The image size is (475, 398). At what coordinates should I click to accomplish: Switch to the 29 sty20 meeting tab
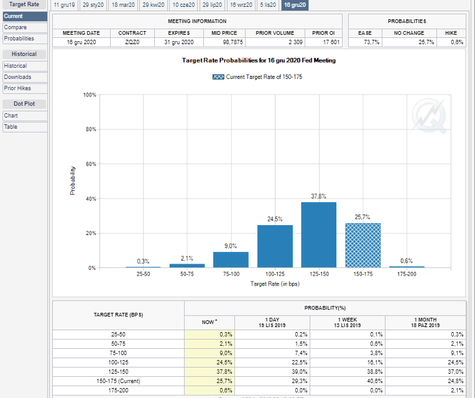point(93,5)
